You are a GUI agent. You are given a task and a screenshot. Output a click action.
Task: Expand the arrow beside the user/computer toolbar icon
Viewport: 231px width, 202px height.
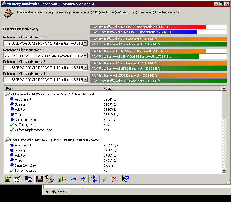54,179
